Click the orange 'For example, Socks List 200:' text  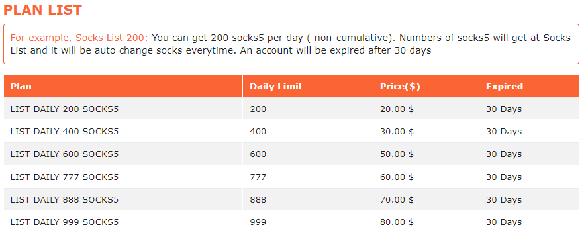(79, 38)
